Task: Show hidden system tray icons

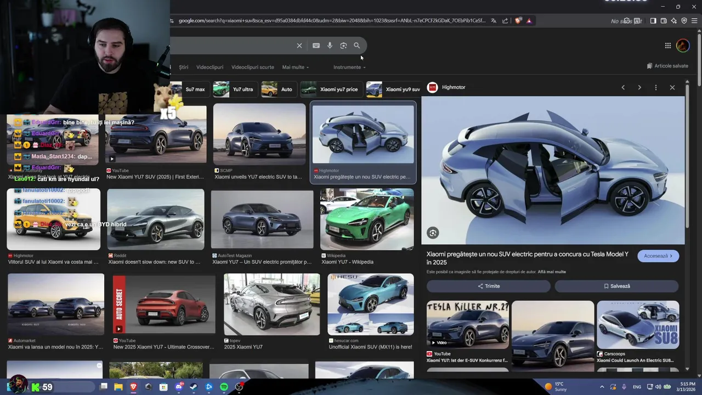Action: (x=602, y=387)
